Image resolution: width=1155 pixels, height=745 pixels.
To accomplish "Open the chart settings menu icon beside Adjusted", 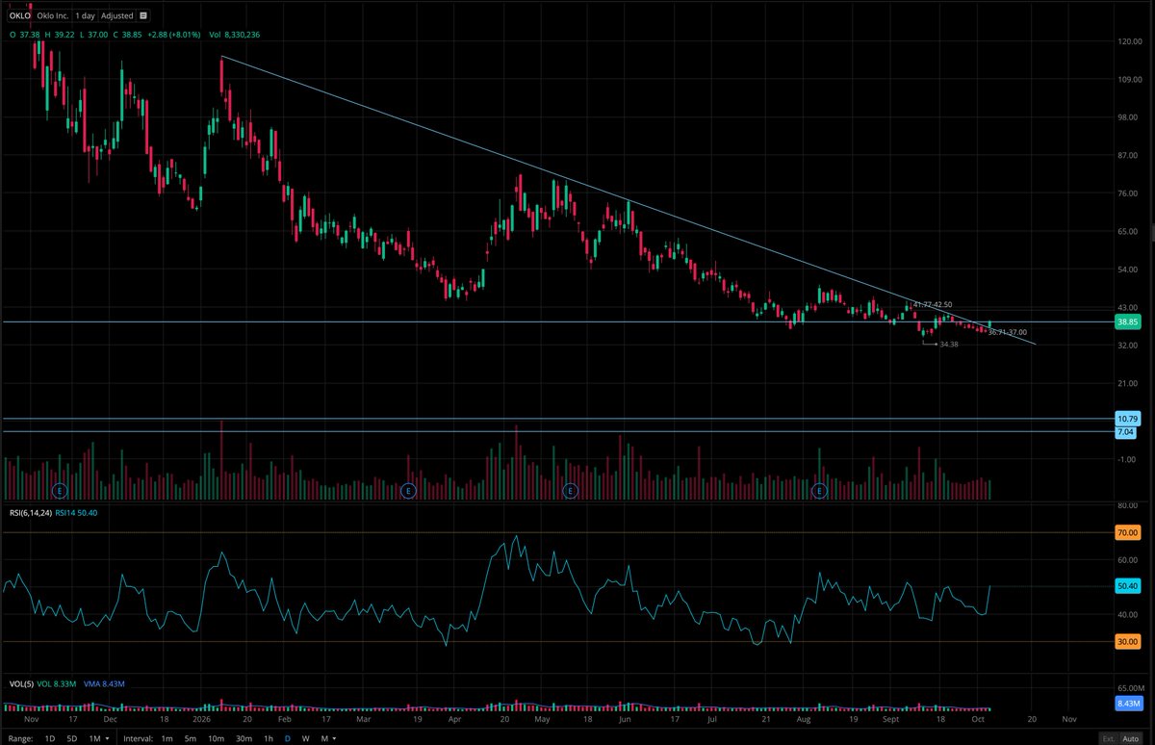I will pyautogui.click(x=143, y=16).
